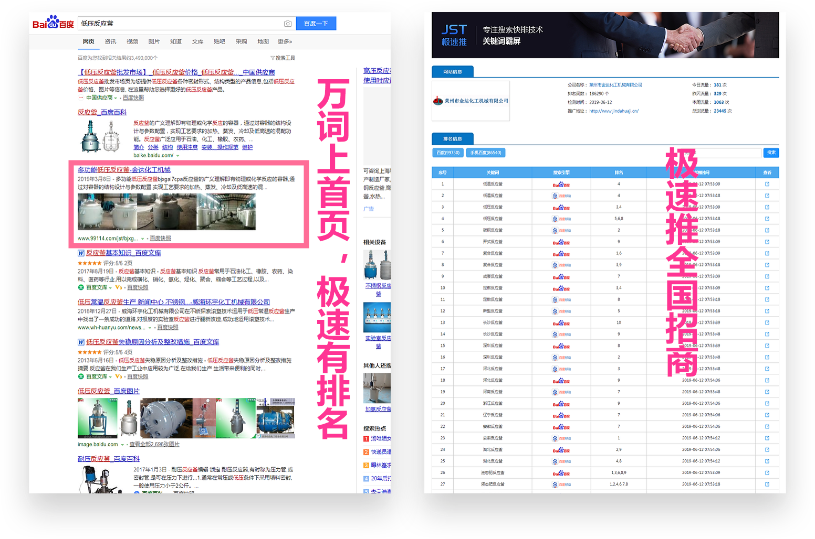Expand arrow beside baike.baidu.com URL
The height and width of the screenshot is (539, 815).
177,156
